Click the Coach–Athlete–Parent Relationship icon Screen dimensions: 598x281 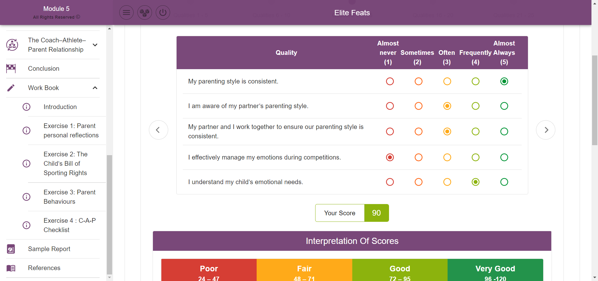coord(12,45)
